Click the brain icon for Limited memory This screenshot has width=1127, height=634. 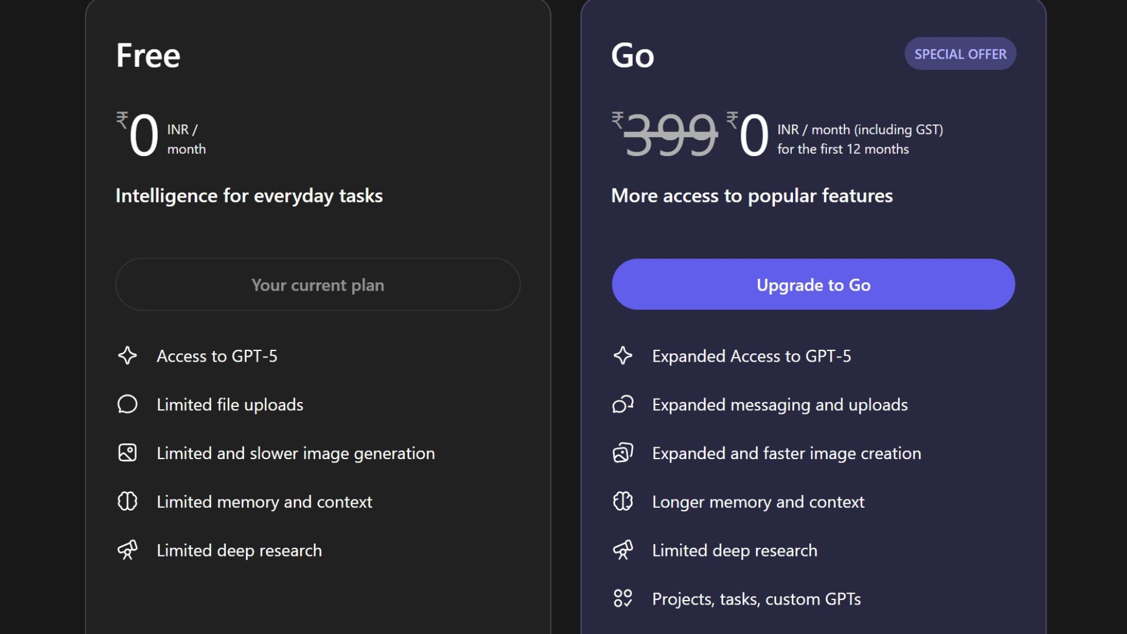click(127, 501)
